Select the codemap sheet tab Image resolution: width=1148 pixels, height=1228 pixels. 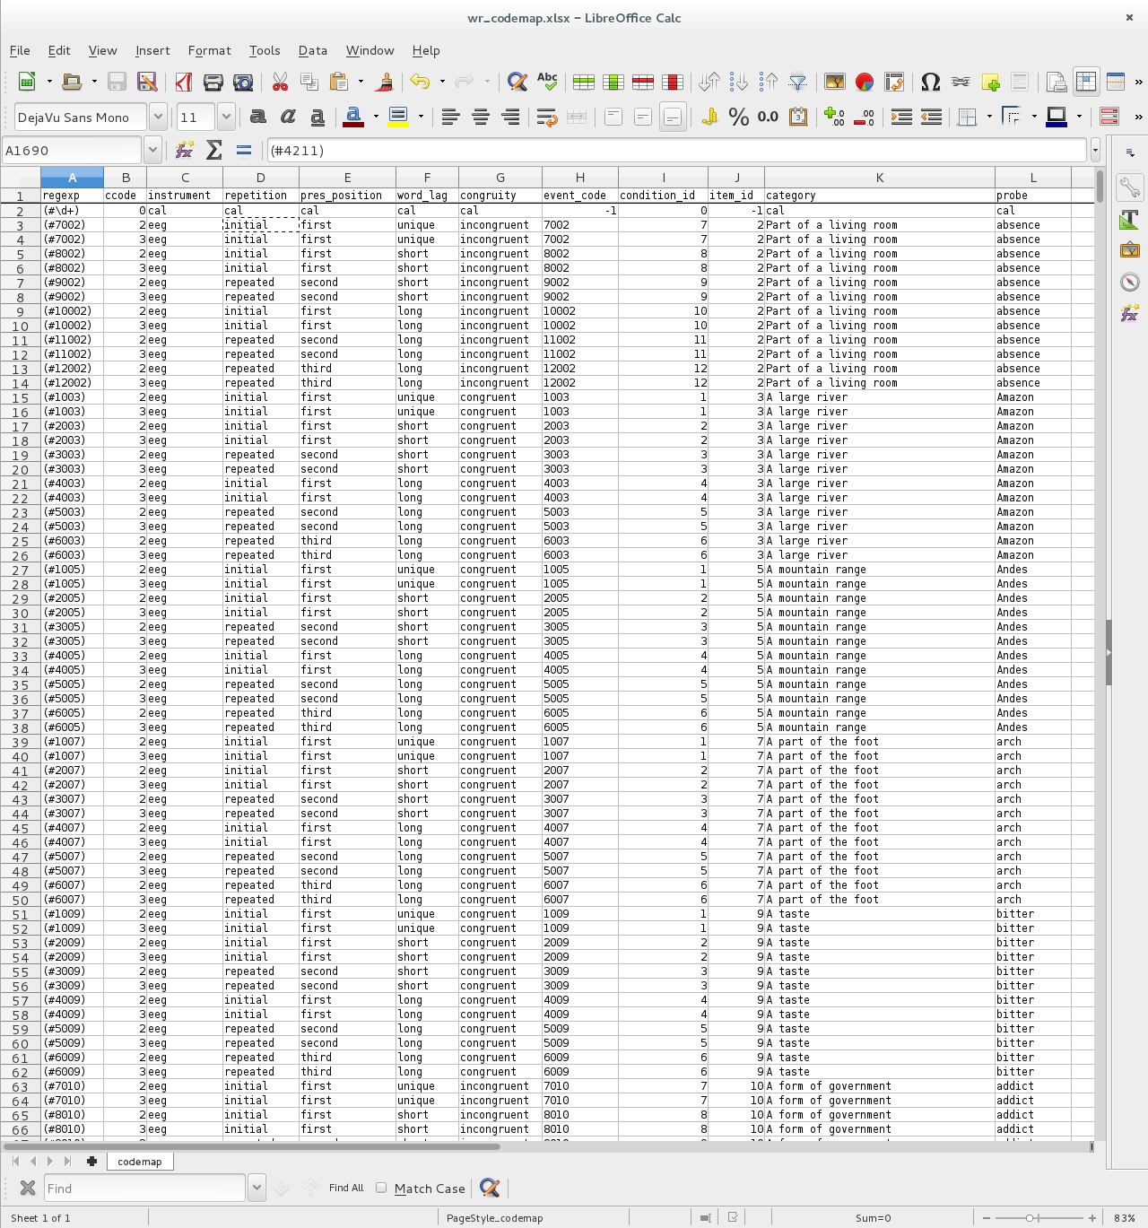[x=140, y=1162]
